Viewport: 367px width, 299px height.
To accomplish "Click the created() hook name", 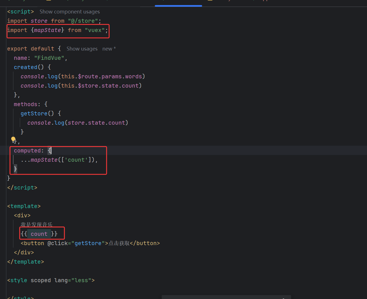I will pyautogui.click(x=26, y=67).
